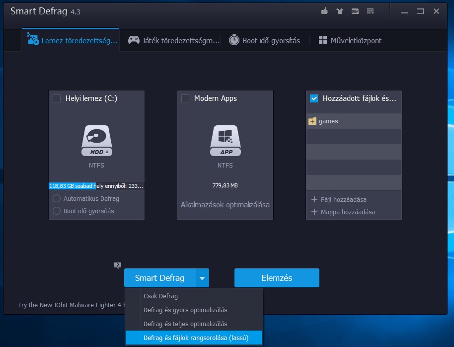Click the Smart Defrag 4.3 title text

46,11
